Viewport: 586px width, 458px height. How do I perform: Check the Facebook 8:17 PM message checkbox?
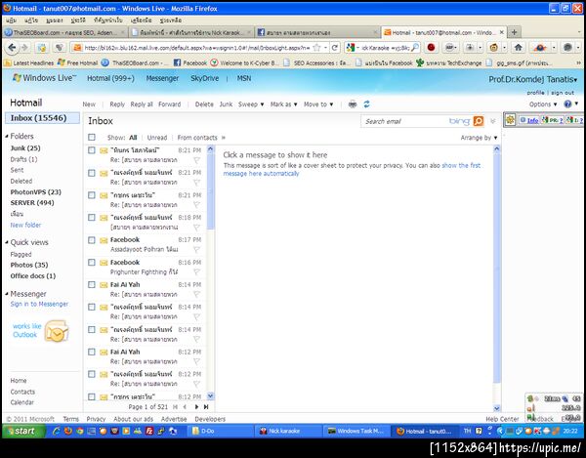click(x=92, y=240)
